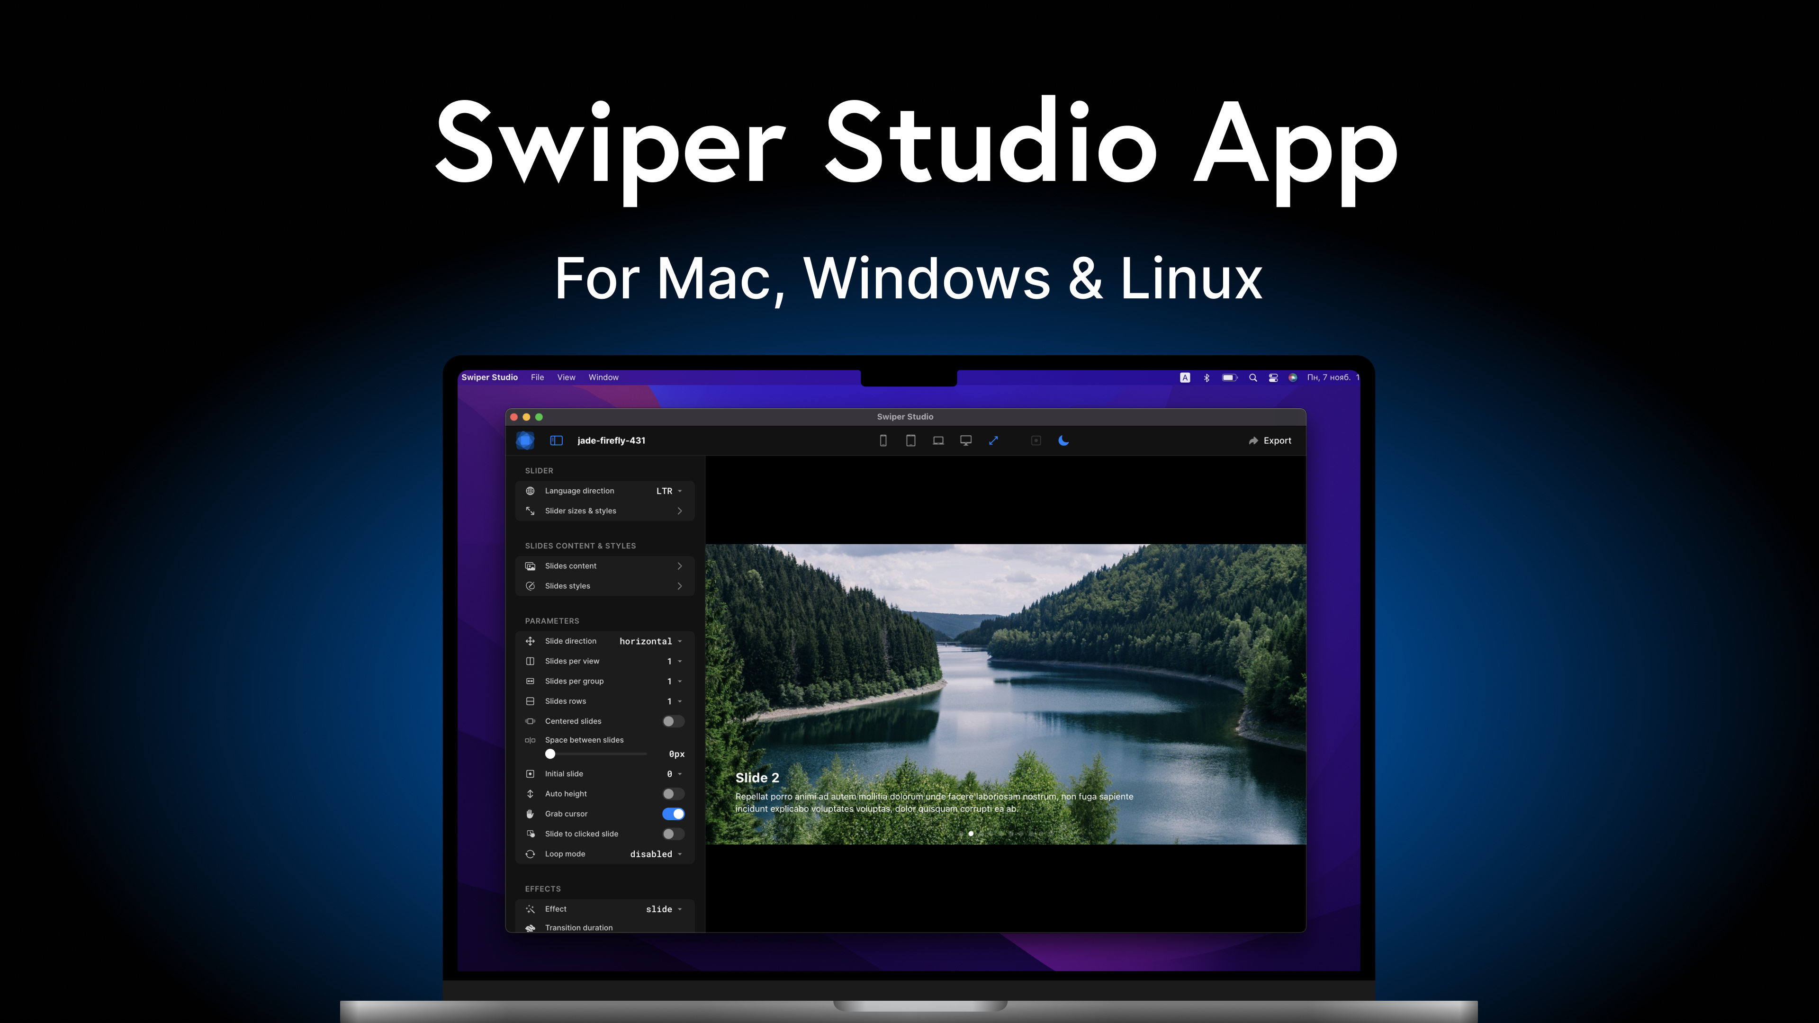Click the dimmed square frame icon
This screenshot has width=1819, height=1023.
point(1036,440)
